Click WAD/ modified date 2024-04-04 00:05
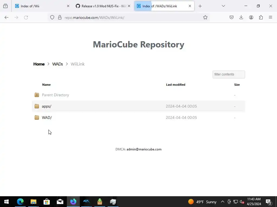Screen dimensions: 277x207 coord(181,118)
